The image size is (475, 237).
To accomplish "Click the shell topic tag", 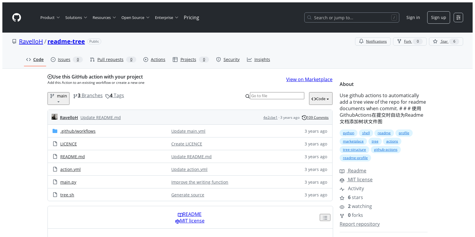I will [x=366, y=133].
